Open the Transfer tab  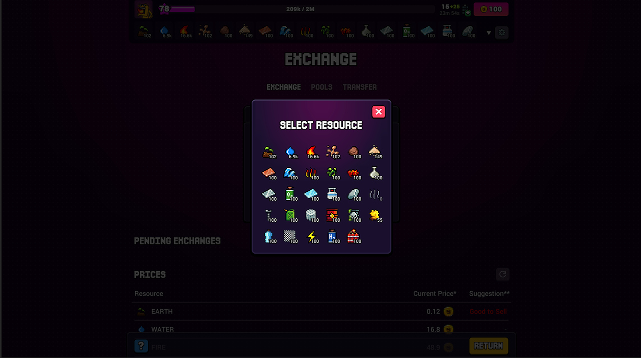click(x=359, y=87)
